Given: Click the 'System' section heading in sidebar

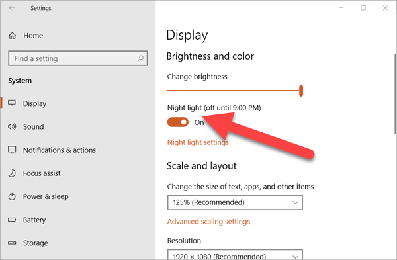Looking at the screenshot, I should click(20, 81).
